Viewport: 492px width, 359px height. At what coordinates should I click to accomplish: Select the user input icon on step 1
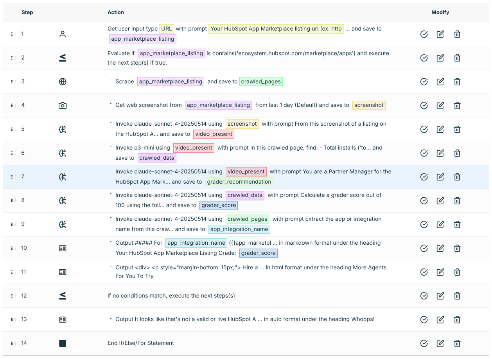pyautogui.click(x=63, y=34)
